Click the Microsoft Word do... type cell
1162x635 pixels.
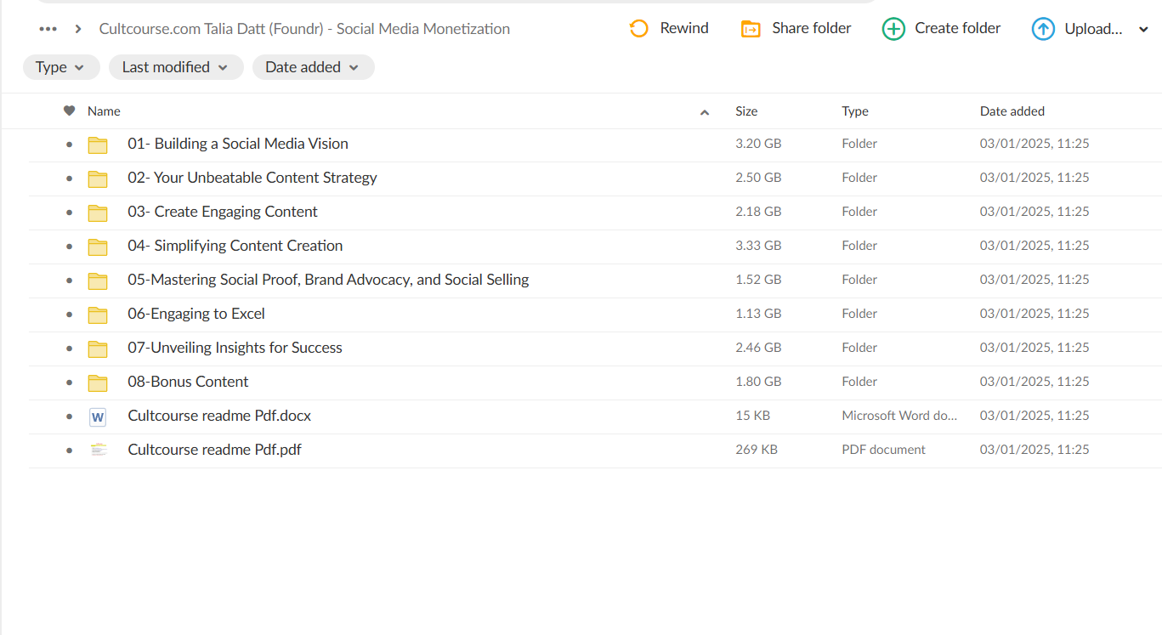(899, 416)
